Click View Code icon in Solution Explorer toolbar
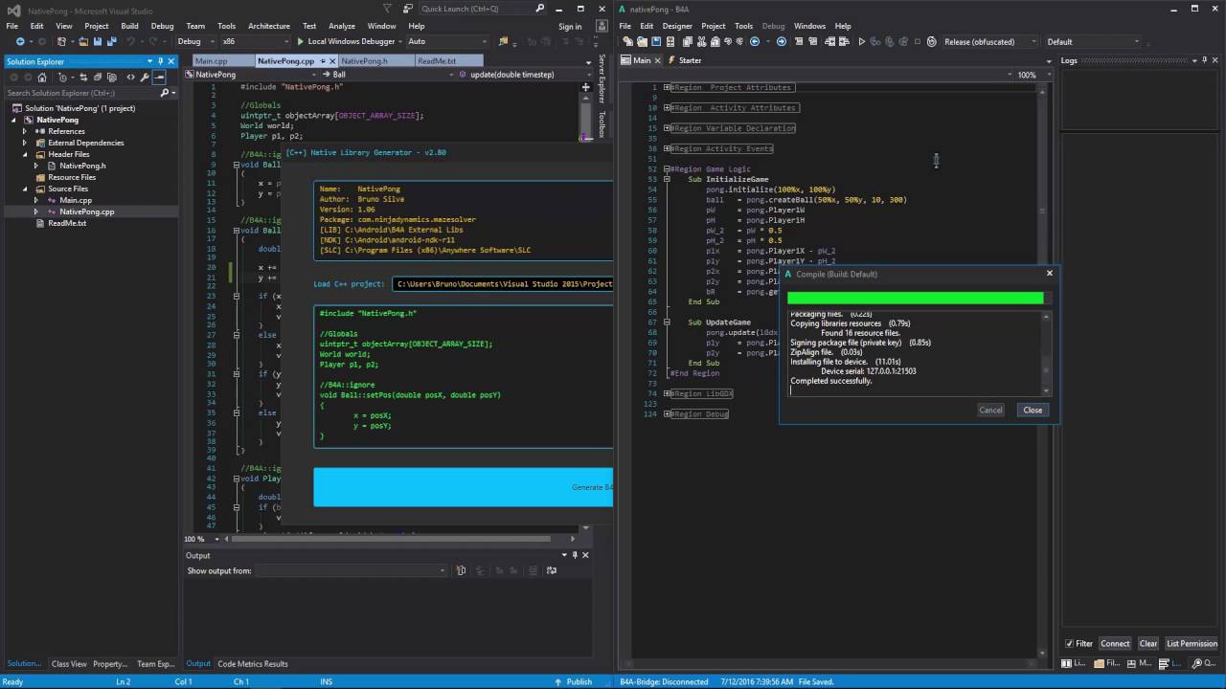The width and height of the screenshot is (1226, 689). 130,78
